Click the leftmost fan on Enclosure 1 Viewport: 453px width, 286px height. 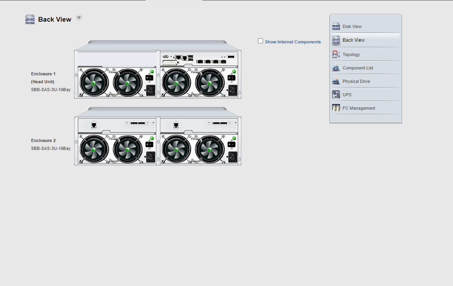pos(94,83)
